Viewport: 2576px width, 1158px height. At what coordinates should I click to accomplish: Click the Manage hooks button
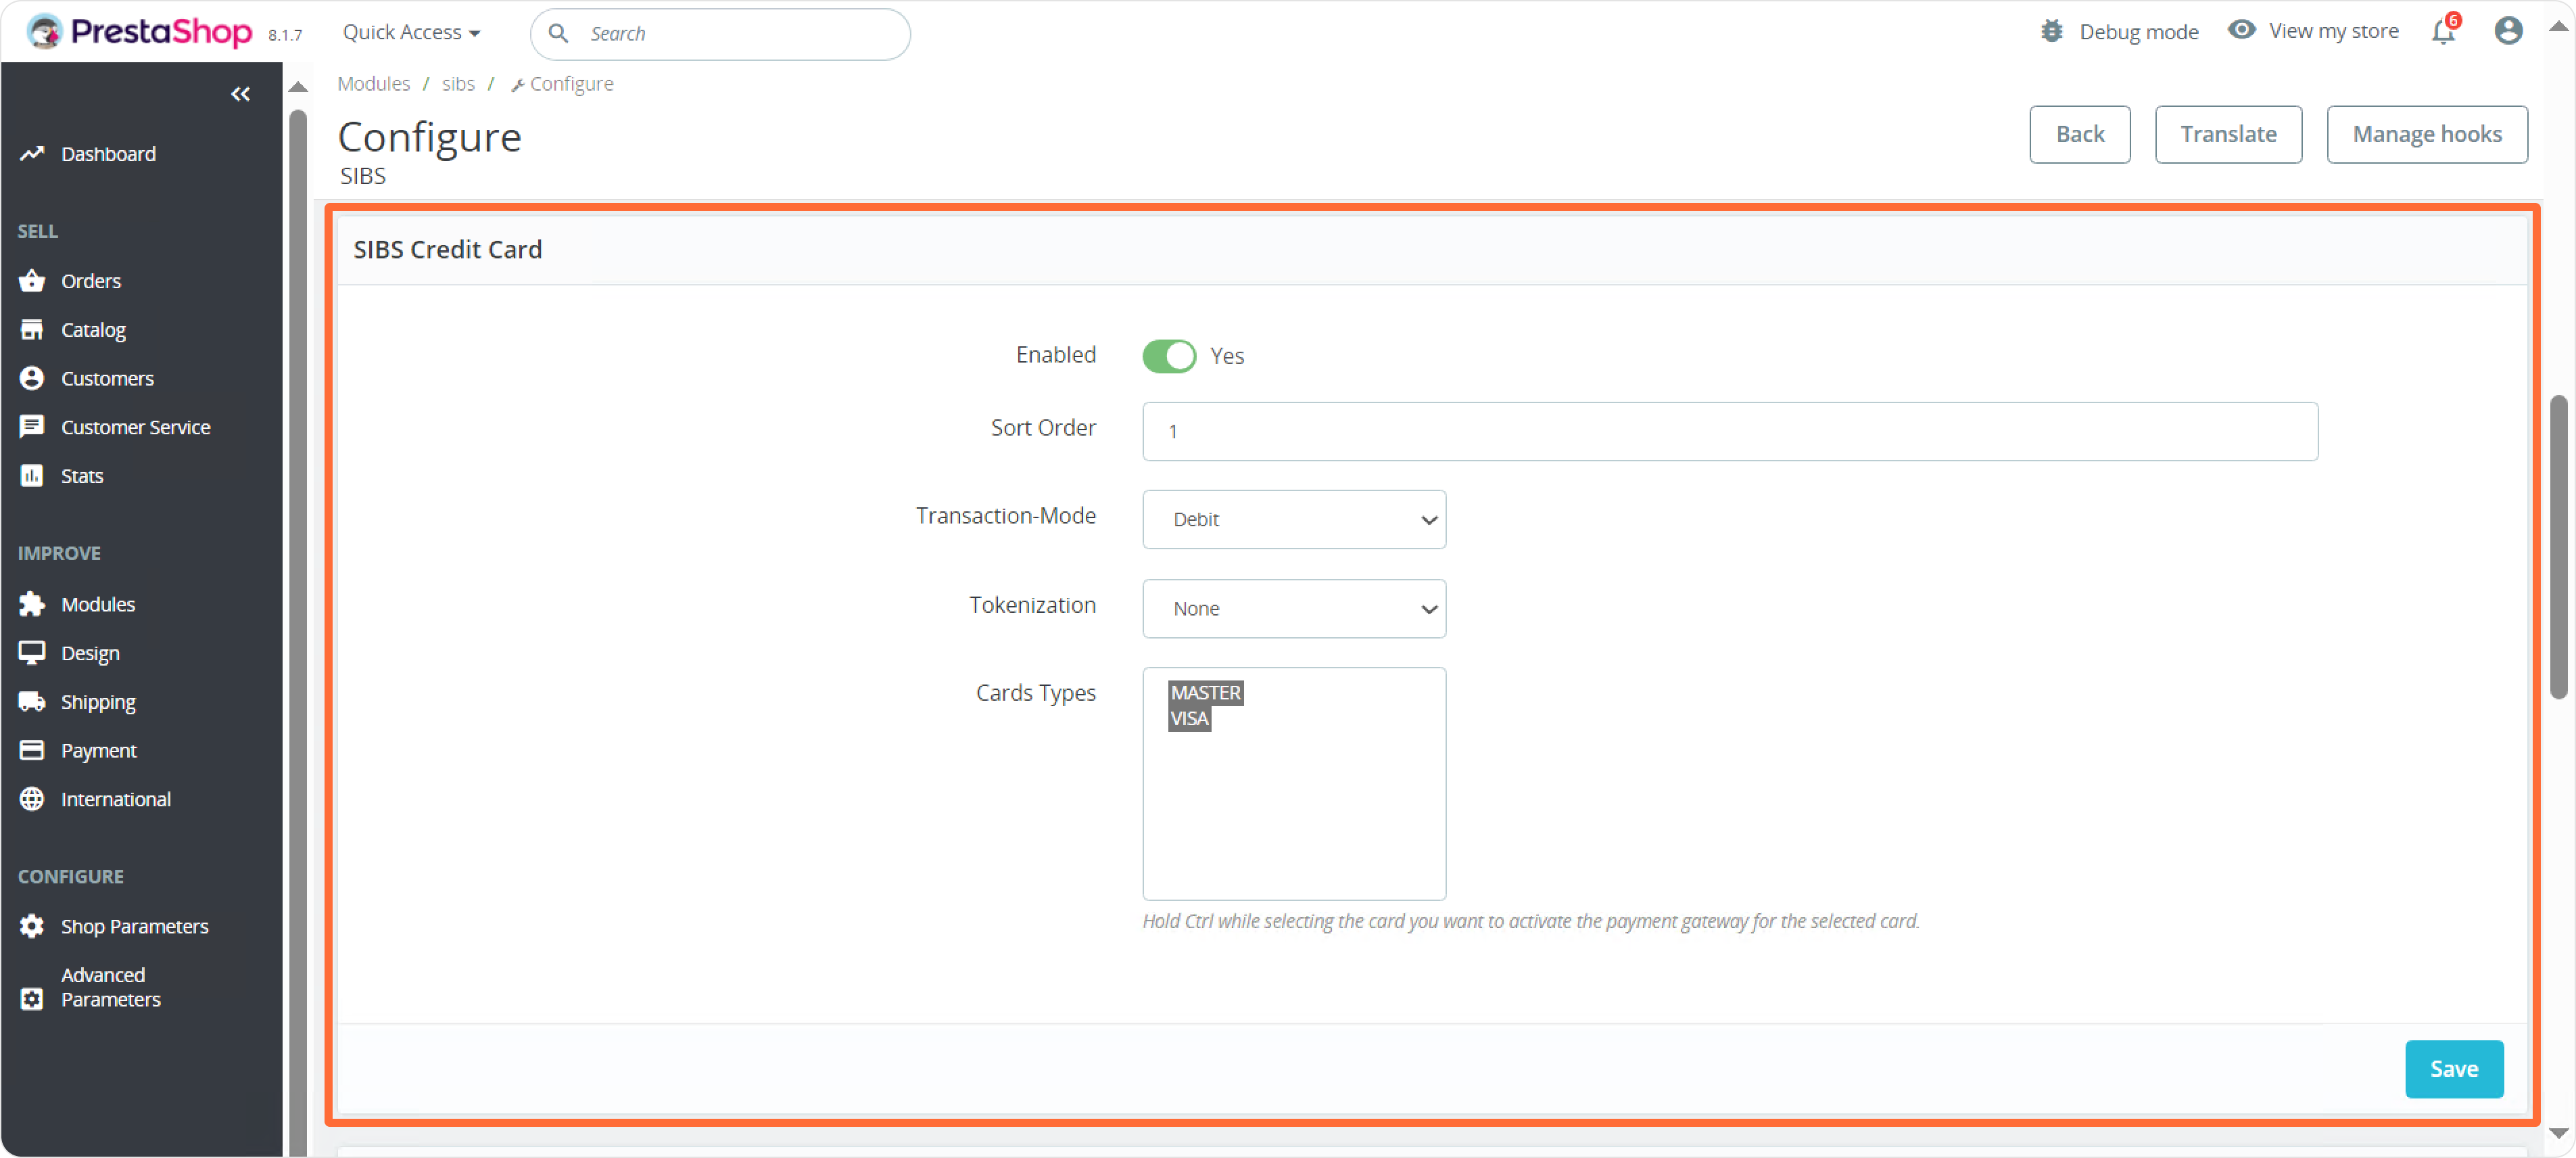2427,134
